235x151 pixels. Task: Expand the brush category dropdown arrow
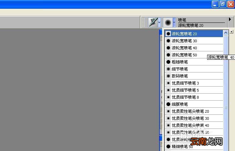click(x=159, y=22)
